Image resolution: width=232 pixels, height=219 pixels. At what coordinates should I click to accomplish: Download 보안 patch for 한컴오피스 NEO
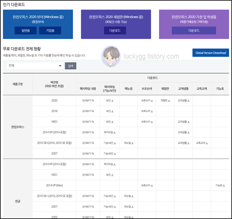(110, 122)
